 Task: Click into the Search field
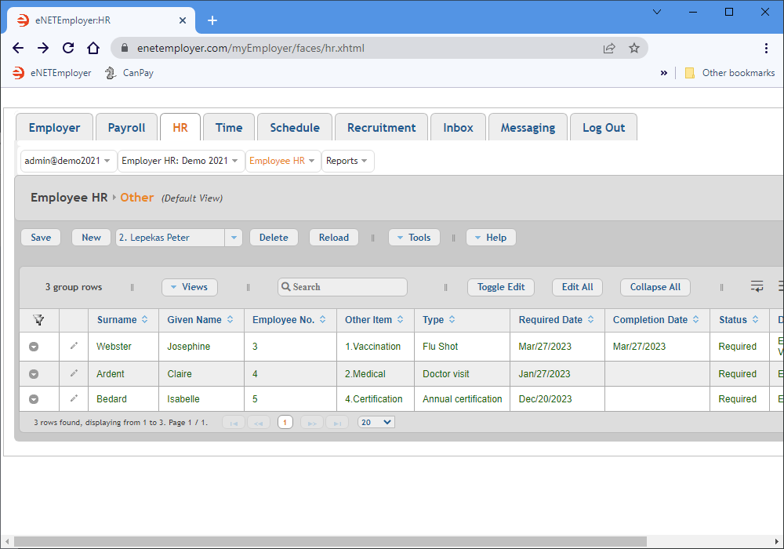click(x=343, y=287)
